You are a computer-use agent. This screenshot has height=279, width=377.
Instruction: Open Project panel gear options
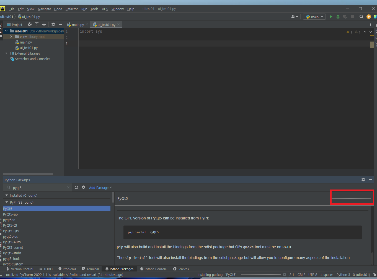[53, 24]
